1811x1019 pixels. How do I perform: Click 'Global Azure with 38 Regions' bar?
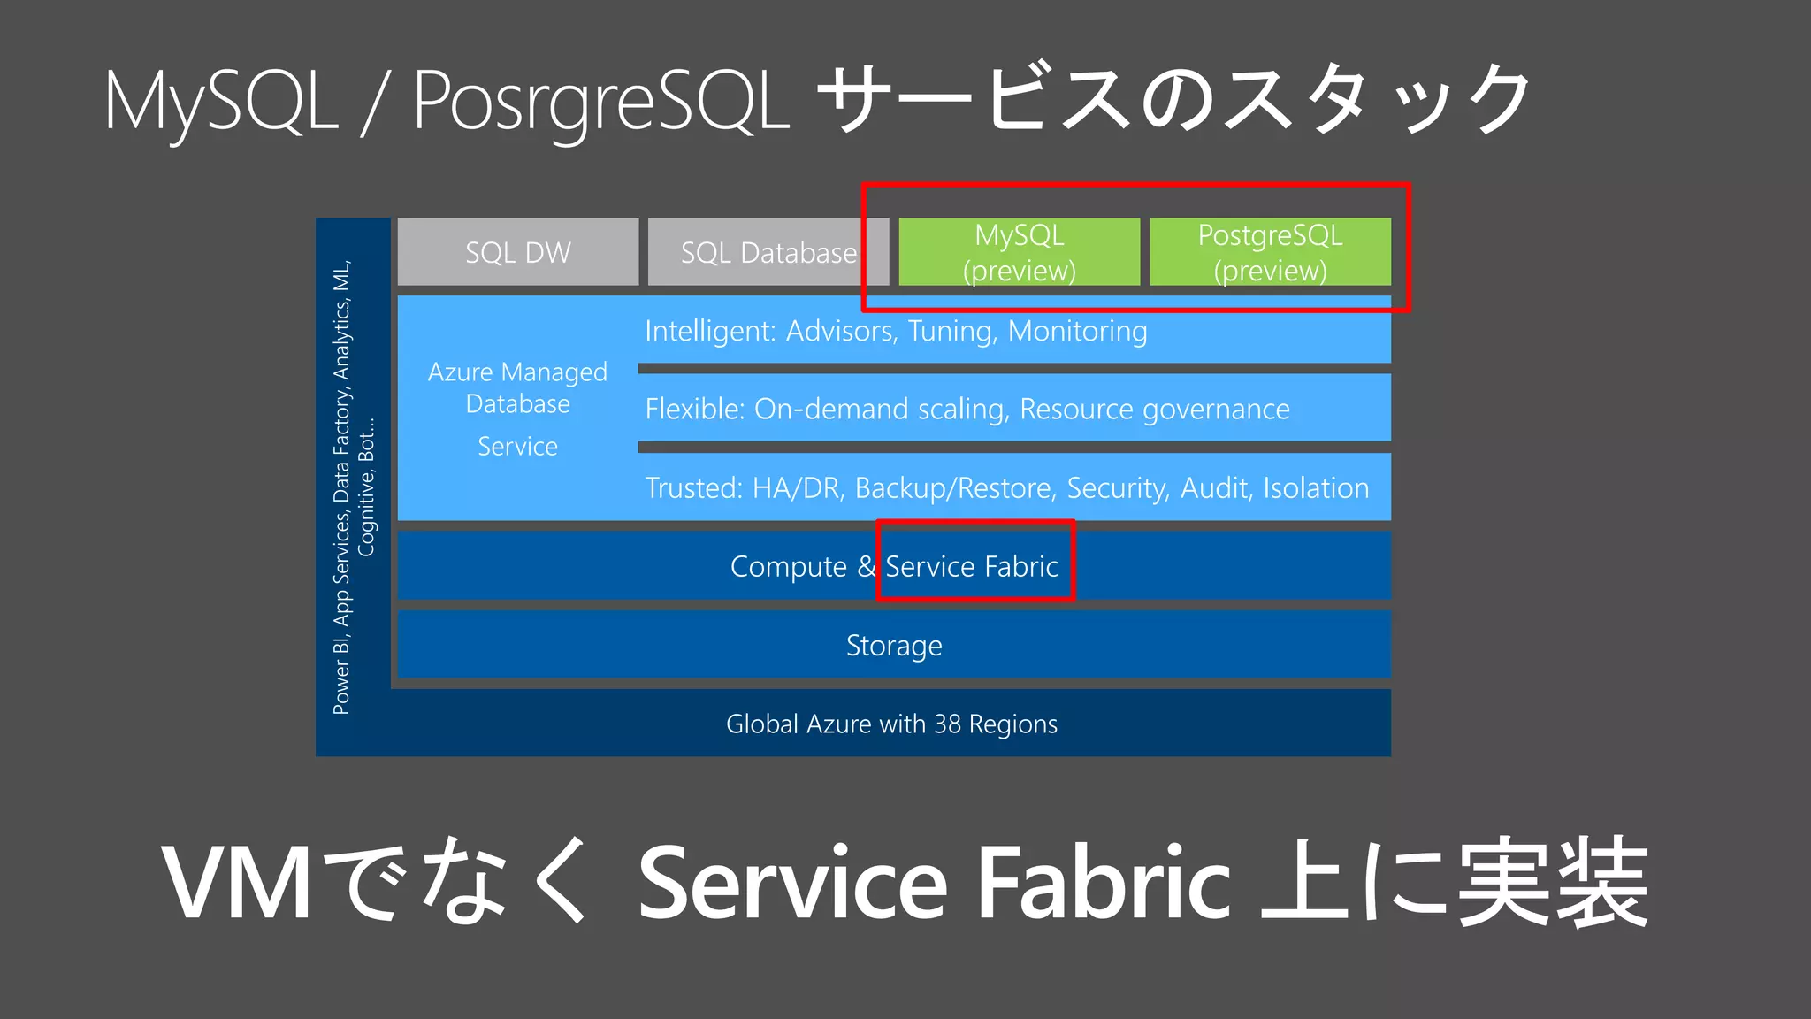click(x=891, y=724)
